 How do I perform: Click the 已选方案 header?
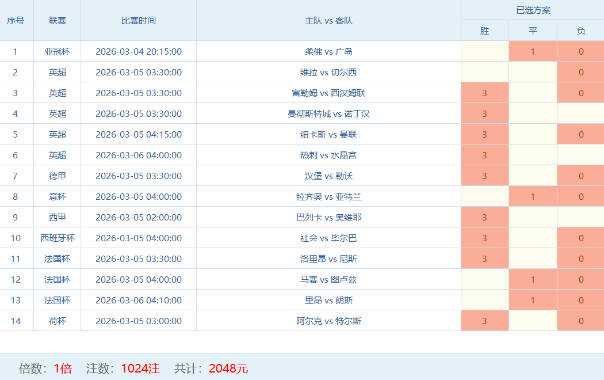(533, 10)
